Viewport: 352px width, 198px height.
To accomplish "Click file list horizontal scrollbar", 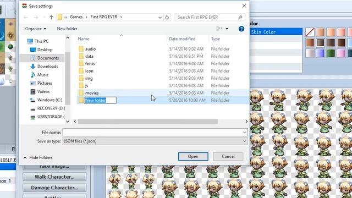I will click(147, 122).
